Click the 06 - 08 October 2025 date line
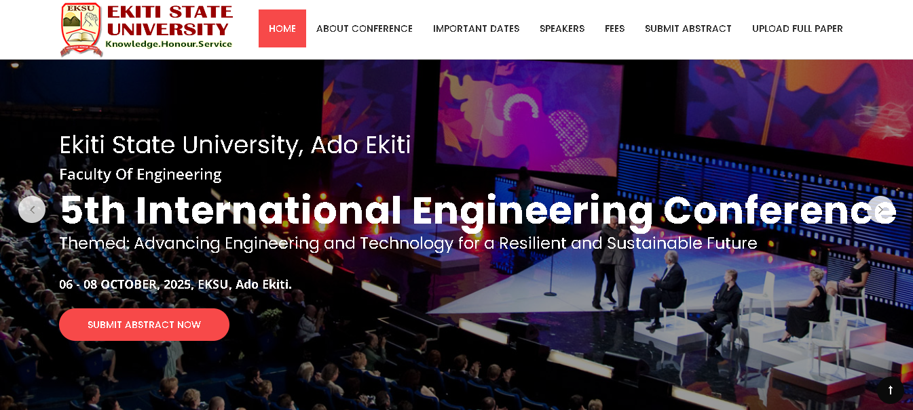The height and width of the screenshot is (410, 913). 175,285
